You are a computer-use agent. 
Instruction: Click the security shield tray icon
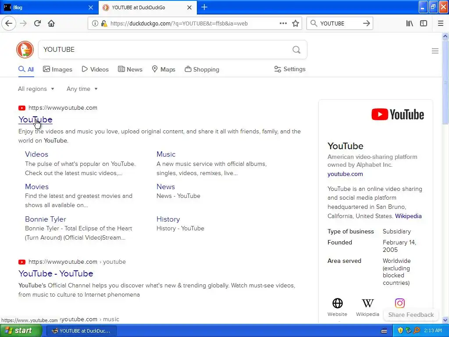click(400, 331)
